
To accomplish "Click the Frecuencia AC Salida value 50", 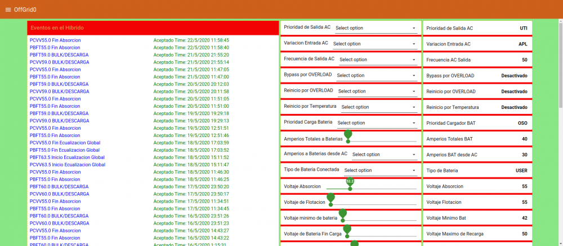I will coord(525,60).
